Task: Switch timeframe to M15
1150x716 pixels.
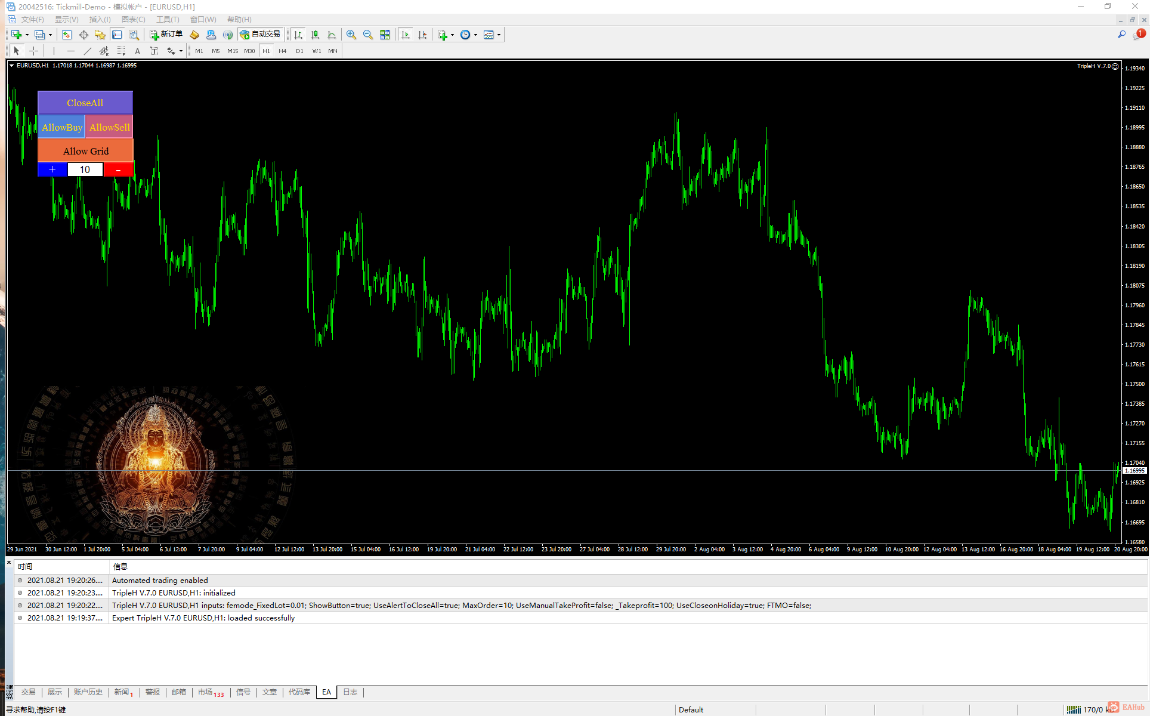Action: coord(233,51)
